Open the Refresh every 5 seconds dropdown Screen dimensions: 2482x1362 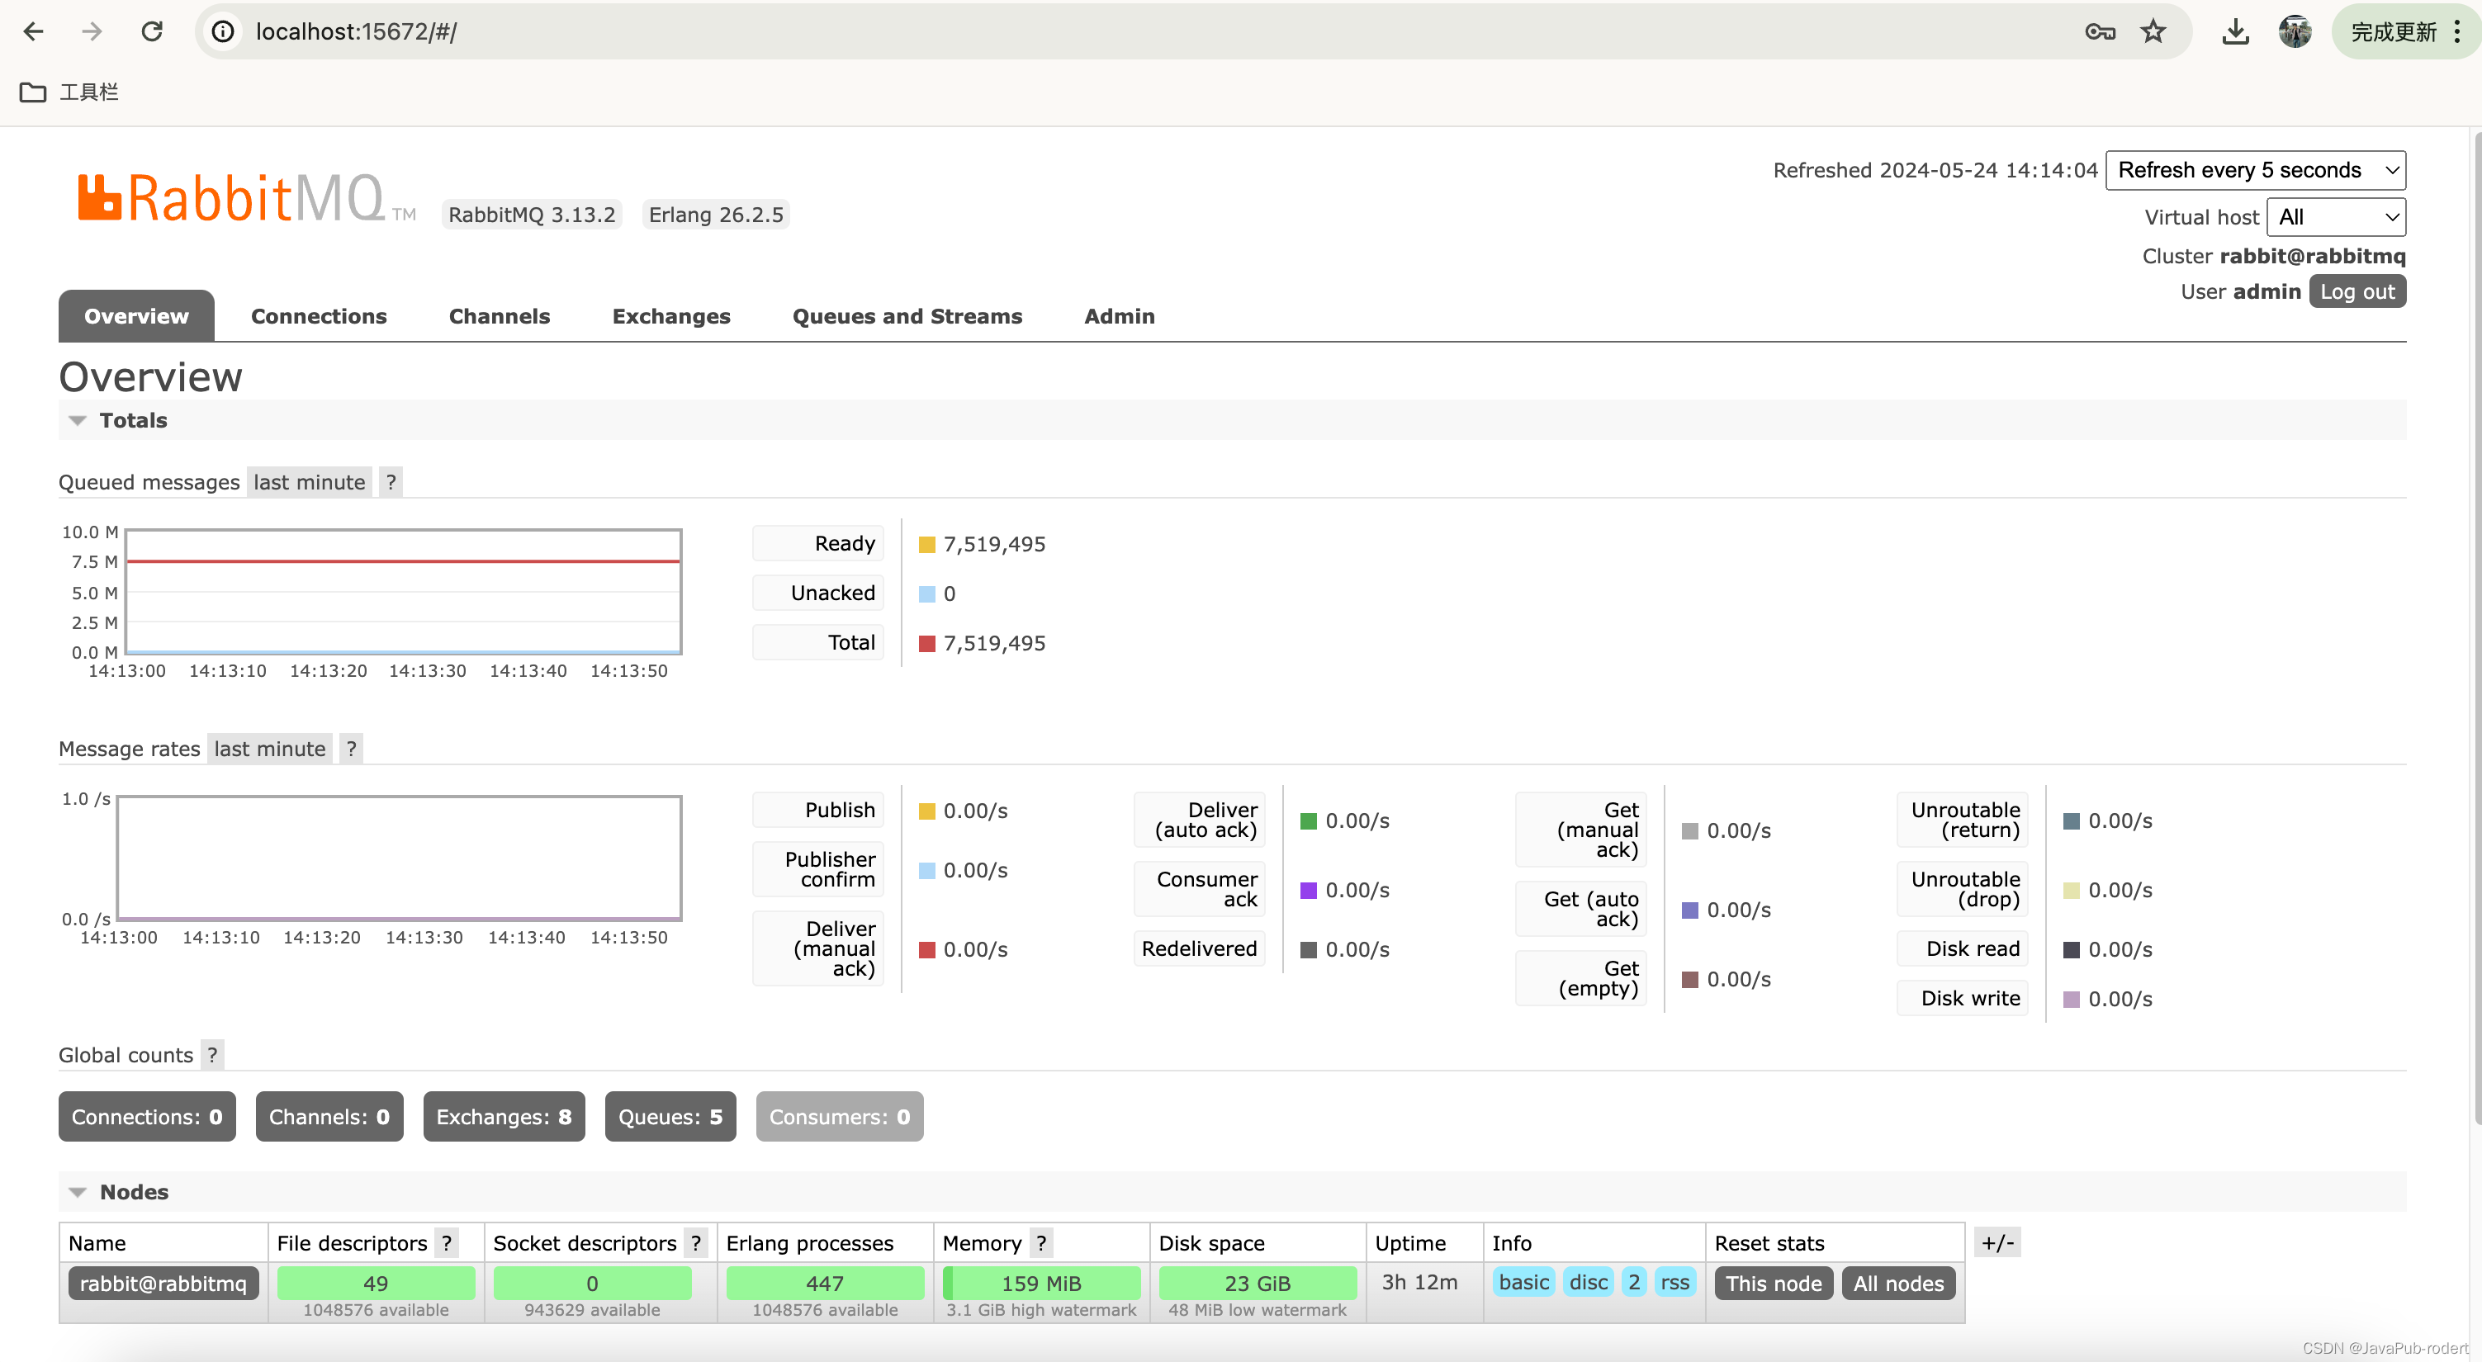point(2255,171)
